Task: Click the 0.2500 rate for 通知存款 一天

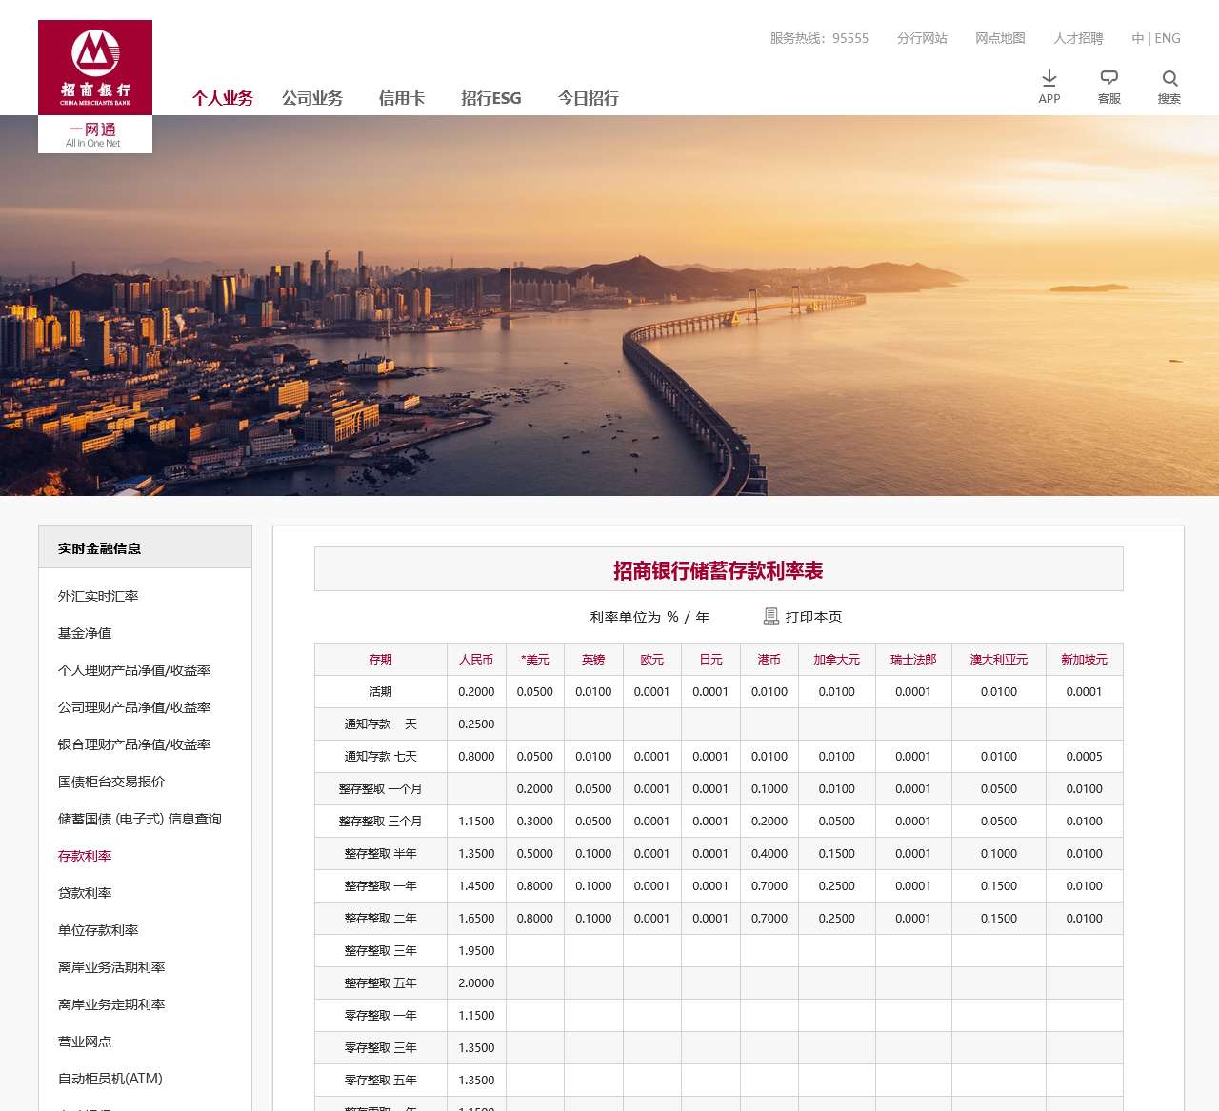Action: pyautogui.click(x=476, y=724)
